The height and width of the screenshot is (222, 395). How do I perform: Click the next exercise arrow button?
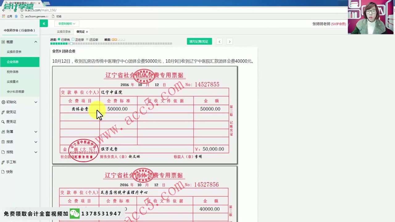point(230,41)
